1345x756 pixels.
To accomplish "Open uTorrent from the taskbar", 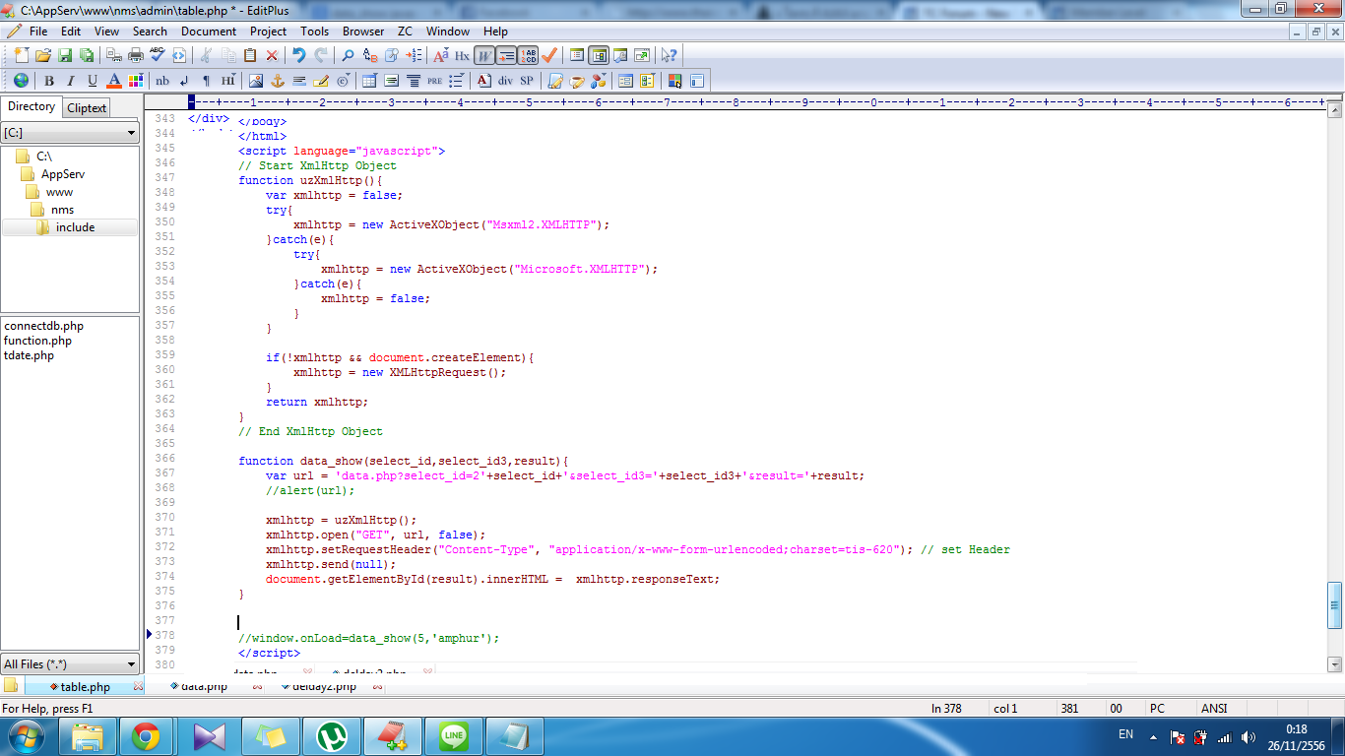I will [x=331, y=736].
